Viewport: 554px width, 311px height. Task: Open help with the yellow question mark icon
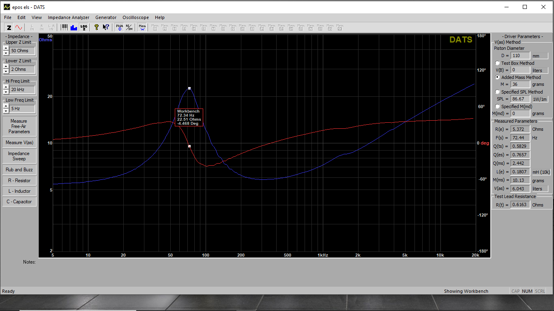pyautogui.click(x=97, y=28)
